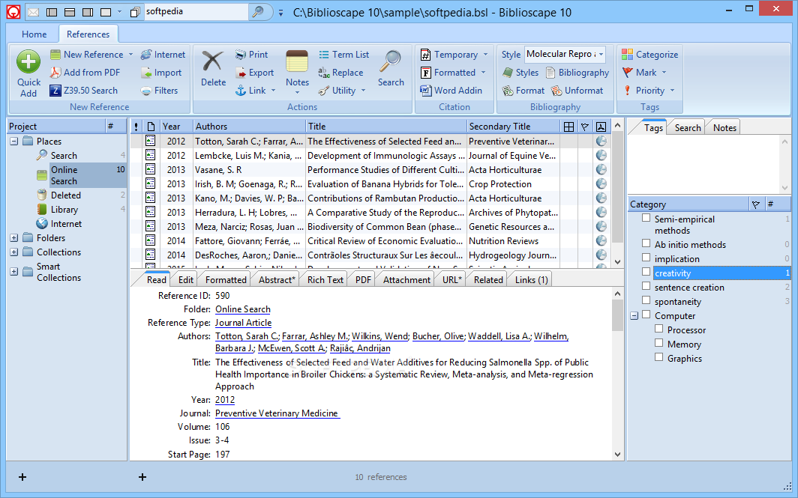Click the plus icon under the Project pane
Image resolution: width=798 pixels, height=498 pixels.
[x=22, y=477]
